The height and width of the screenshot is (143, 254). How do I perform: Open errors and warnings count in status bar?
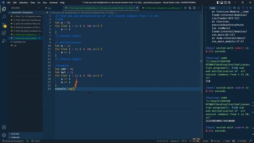point(35,141)
